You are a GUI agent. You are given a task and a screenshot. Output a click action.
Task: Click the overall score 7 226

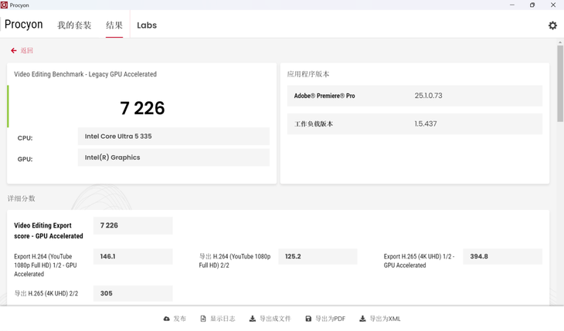(142, 108)
